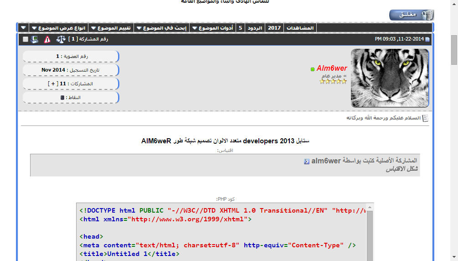The height and width of the screenshot is (261, 458).
Task: Click the registration date field Nov 2014
Action: [x=71, y=70]
